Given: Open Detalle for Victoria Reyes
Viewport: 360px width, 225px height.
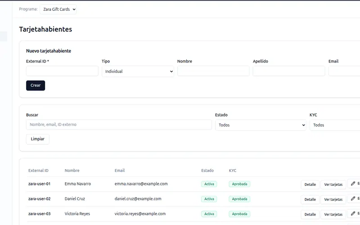Looking at the screenshot, I should point(310,214).
